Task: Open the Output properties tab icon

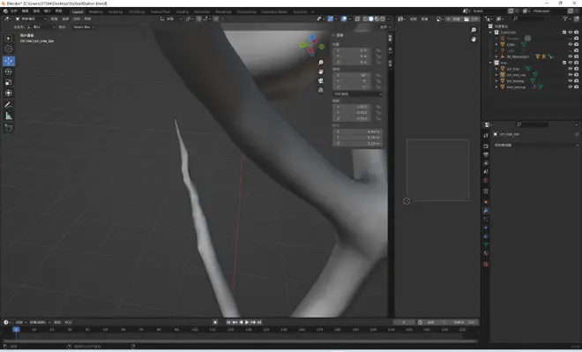Action: (x=486, y=154)
